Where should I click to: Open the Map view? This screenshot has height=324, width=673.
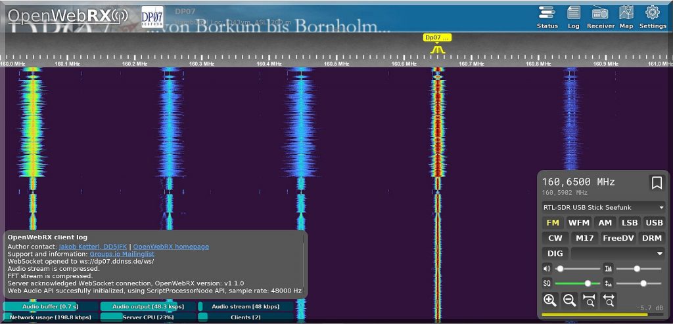[626, 16]
